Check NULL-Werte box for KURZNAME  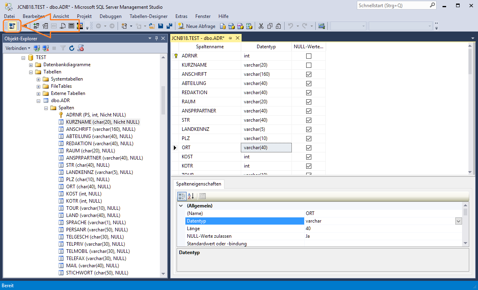pyautogui.click(x=309, y=65)
